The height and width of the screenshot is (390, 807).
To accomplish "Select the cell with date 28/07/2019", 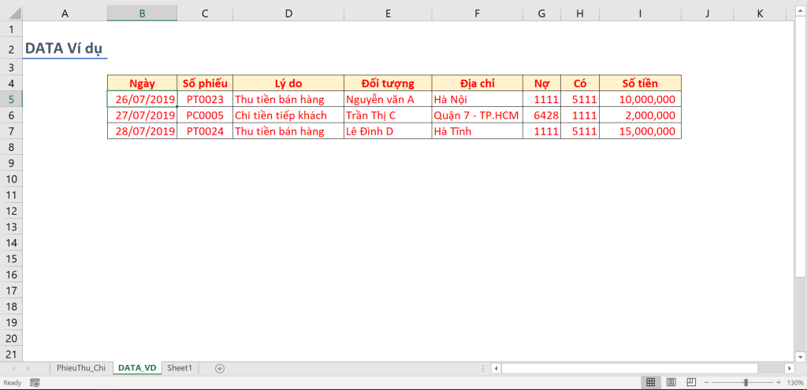I will pyautogui.click(x=142, y=131).
